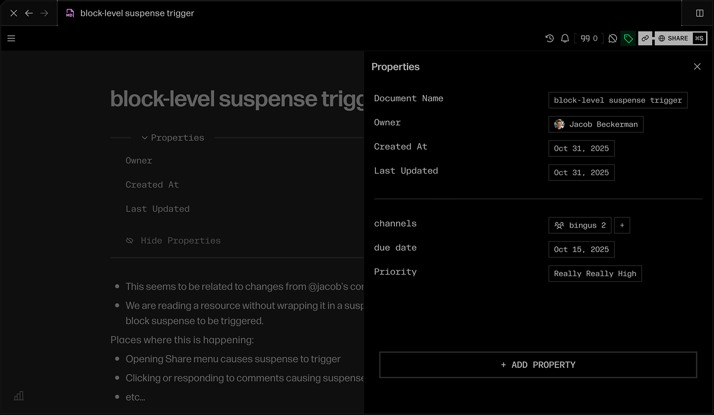
Task: Open the references quote counter
Action: point(589,39)
